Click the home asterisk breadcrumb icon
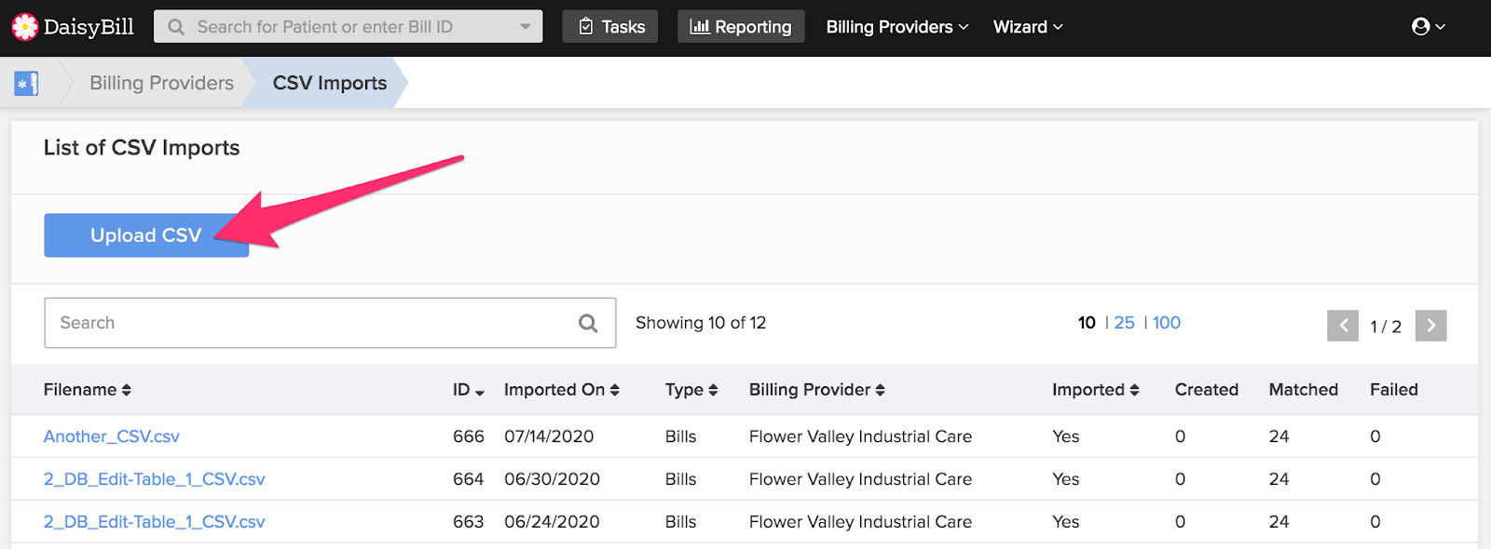Screen dimensions: 1491x549 click(26, 84)
